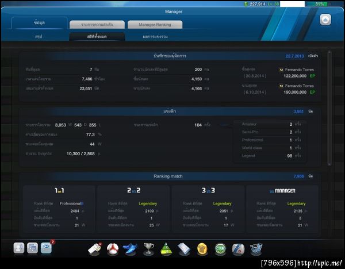Screen dimensions: 345x269
Task: Click the 2484 points value in 1on1
Action: (x=75, y=211)
